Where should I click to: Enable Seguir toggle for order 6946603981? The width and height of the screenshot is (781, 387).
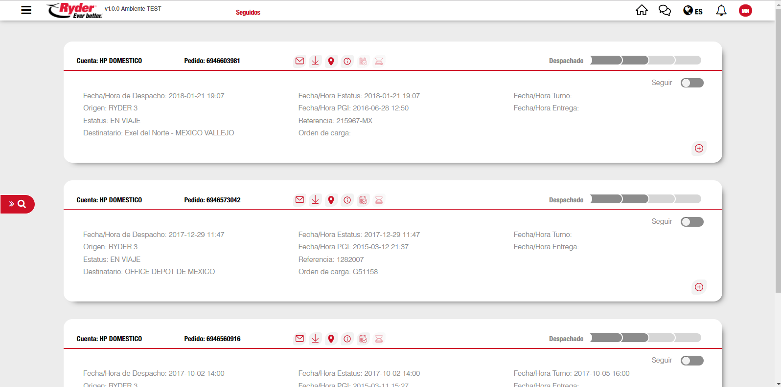click(x=692, y=83)
